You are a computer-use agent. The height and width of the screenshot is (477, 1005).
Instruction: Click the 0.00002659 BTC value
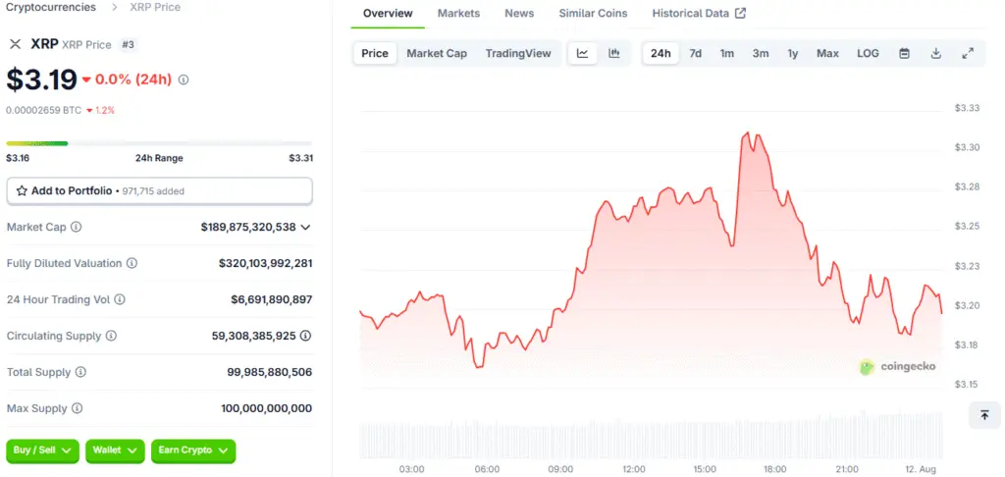[43, 110]
